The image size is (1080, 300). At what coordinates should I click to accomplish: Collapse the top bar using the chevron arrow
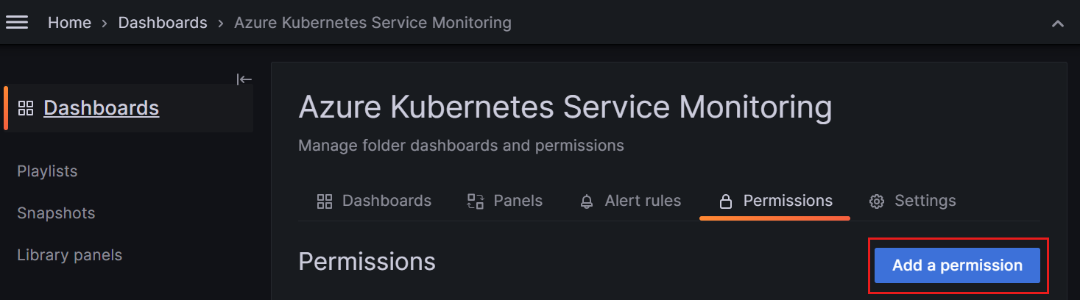click(1058, 24)
